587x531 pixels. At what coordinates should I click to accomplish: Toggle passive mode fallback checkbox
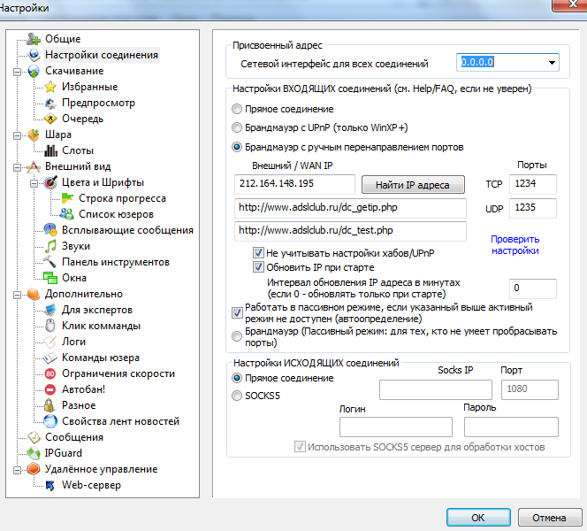(x=237, y=312)
